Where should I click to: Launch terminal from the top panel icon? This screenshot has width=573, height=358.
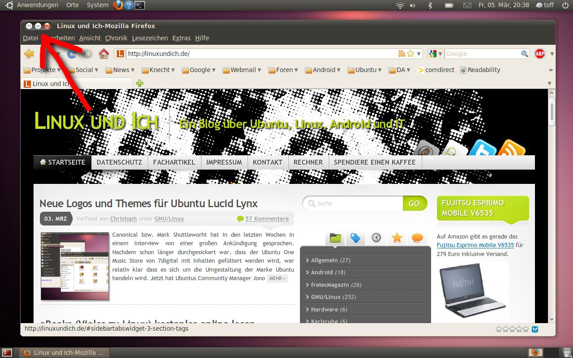pyautogui.click(x=140, y=5)
